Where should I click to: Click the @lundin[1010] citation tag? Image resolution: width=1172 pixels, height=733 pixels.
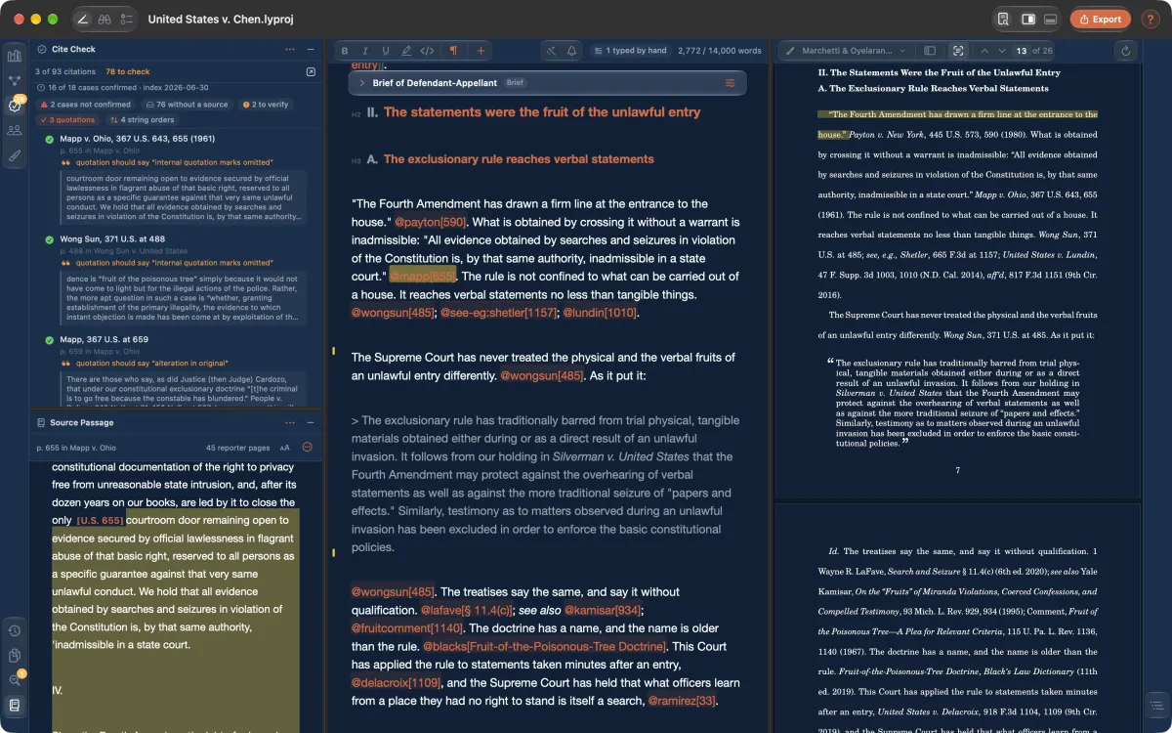600,313
